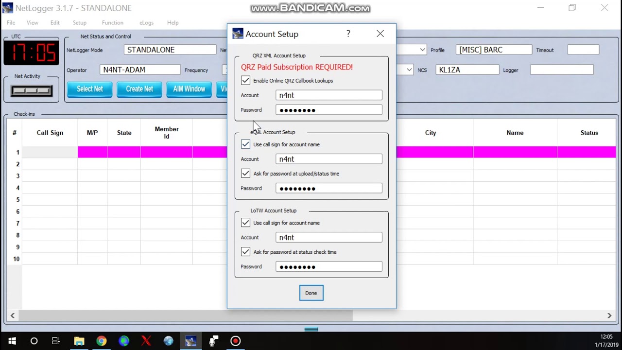This screenshot has width=622, height=350.
Task: Click the horizontal scrollbar left arrow
Action: point(13,315)
